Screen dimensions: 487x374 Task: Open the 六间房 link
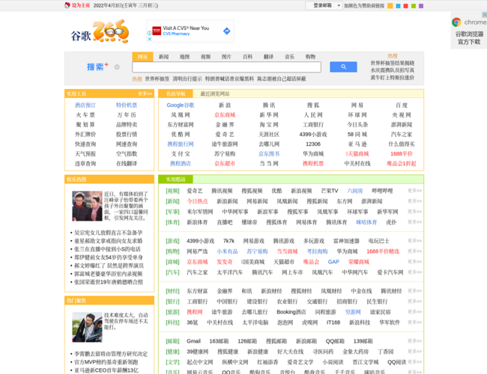354,191
